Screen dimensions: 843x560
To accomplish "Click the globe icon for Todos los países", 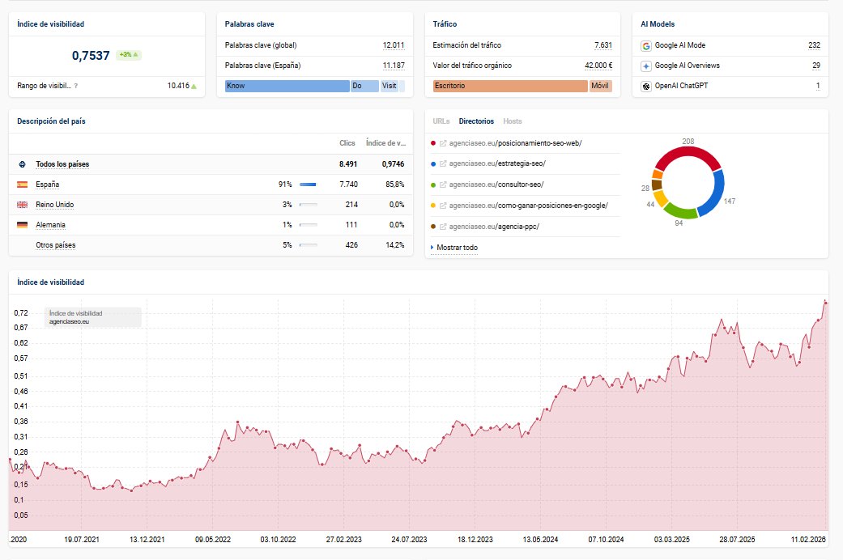I will tap(22, 164).
